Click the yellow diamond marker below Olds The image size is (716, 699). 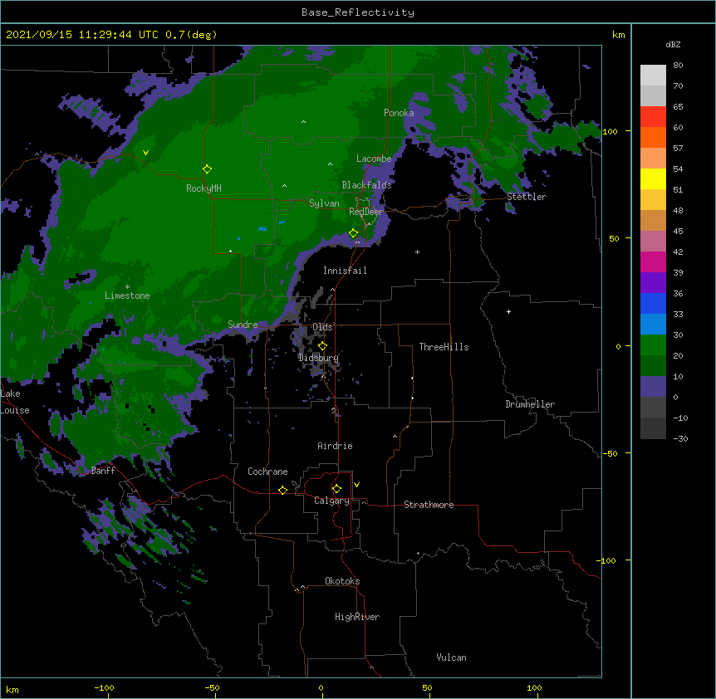click(322, 346)
